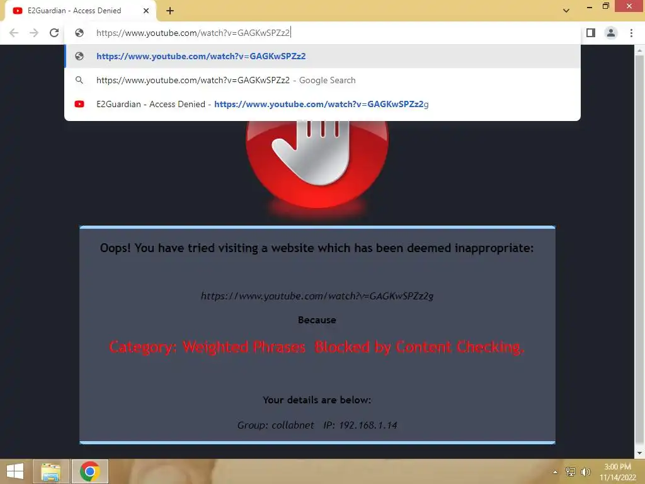Open File Explorer from the taskbar
The width and height of the screenshot is (645, 484).
[50, 471]
